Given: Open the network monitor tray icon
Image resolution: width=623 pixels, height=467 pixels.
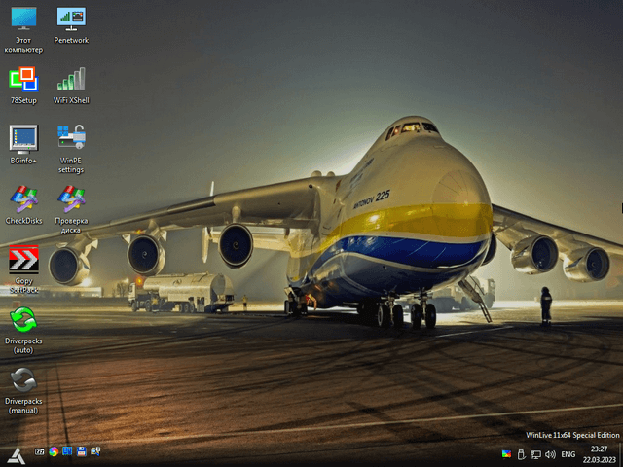Looking at the screenshot, I should pos(535,454).
